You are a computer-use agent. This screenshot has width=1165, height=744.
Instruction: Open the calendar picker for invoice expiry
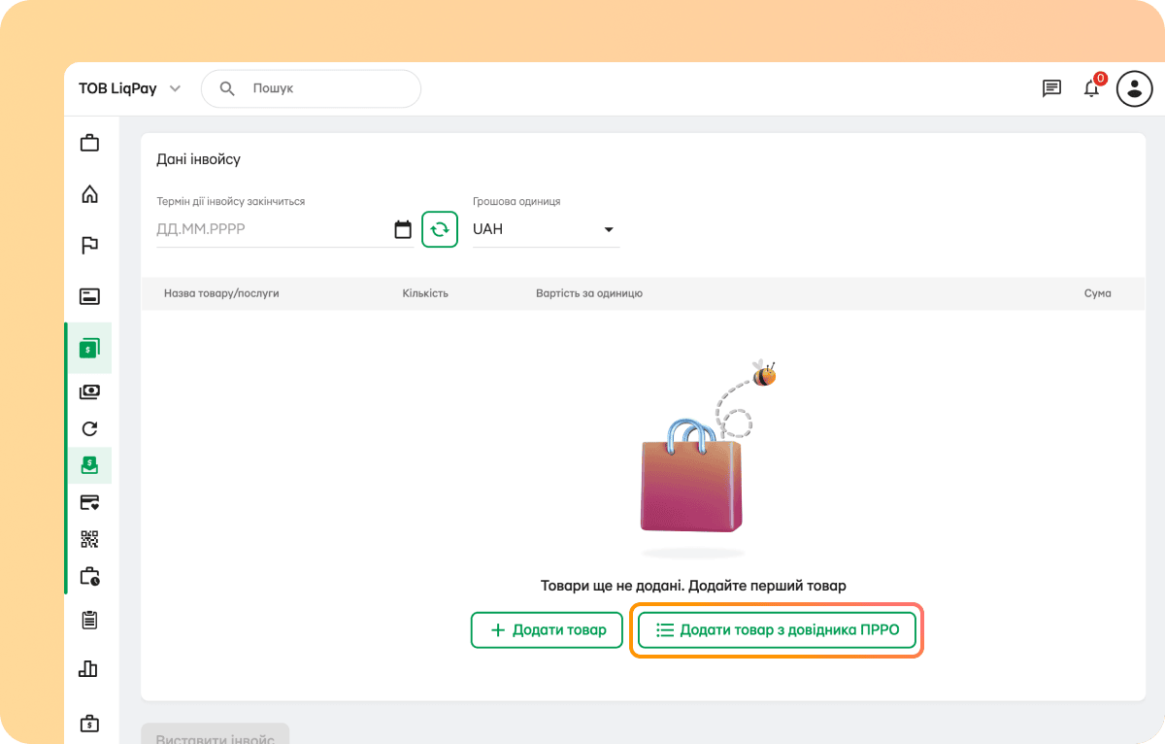(404, 229)
